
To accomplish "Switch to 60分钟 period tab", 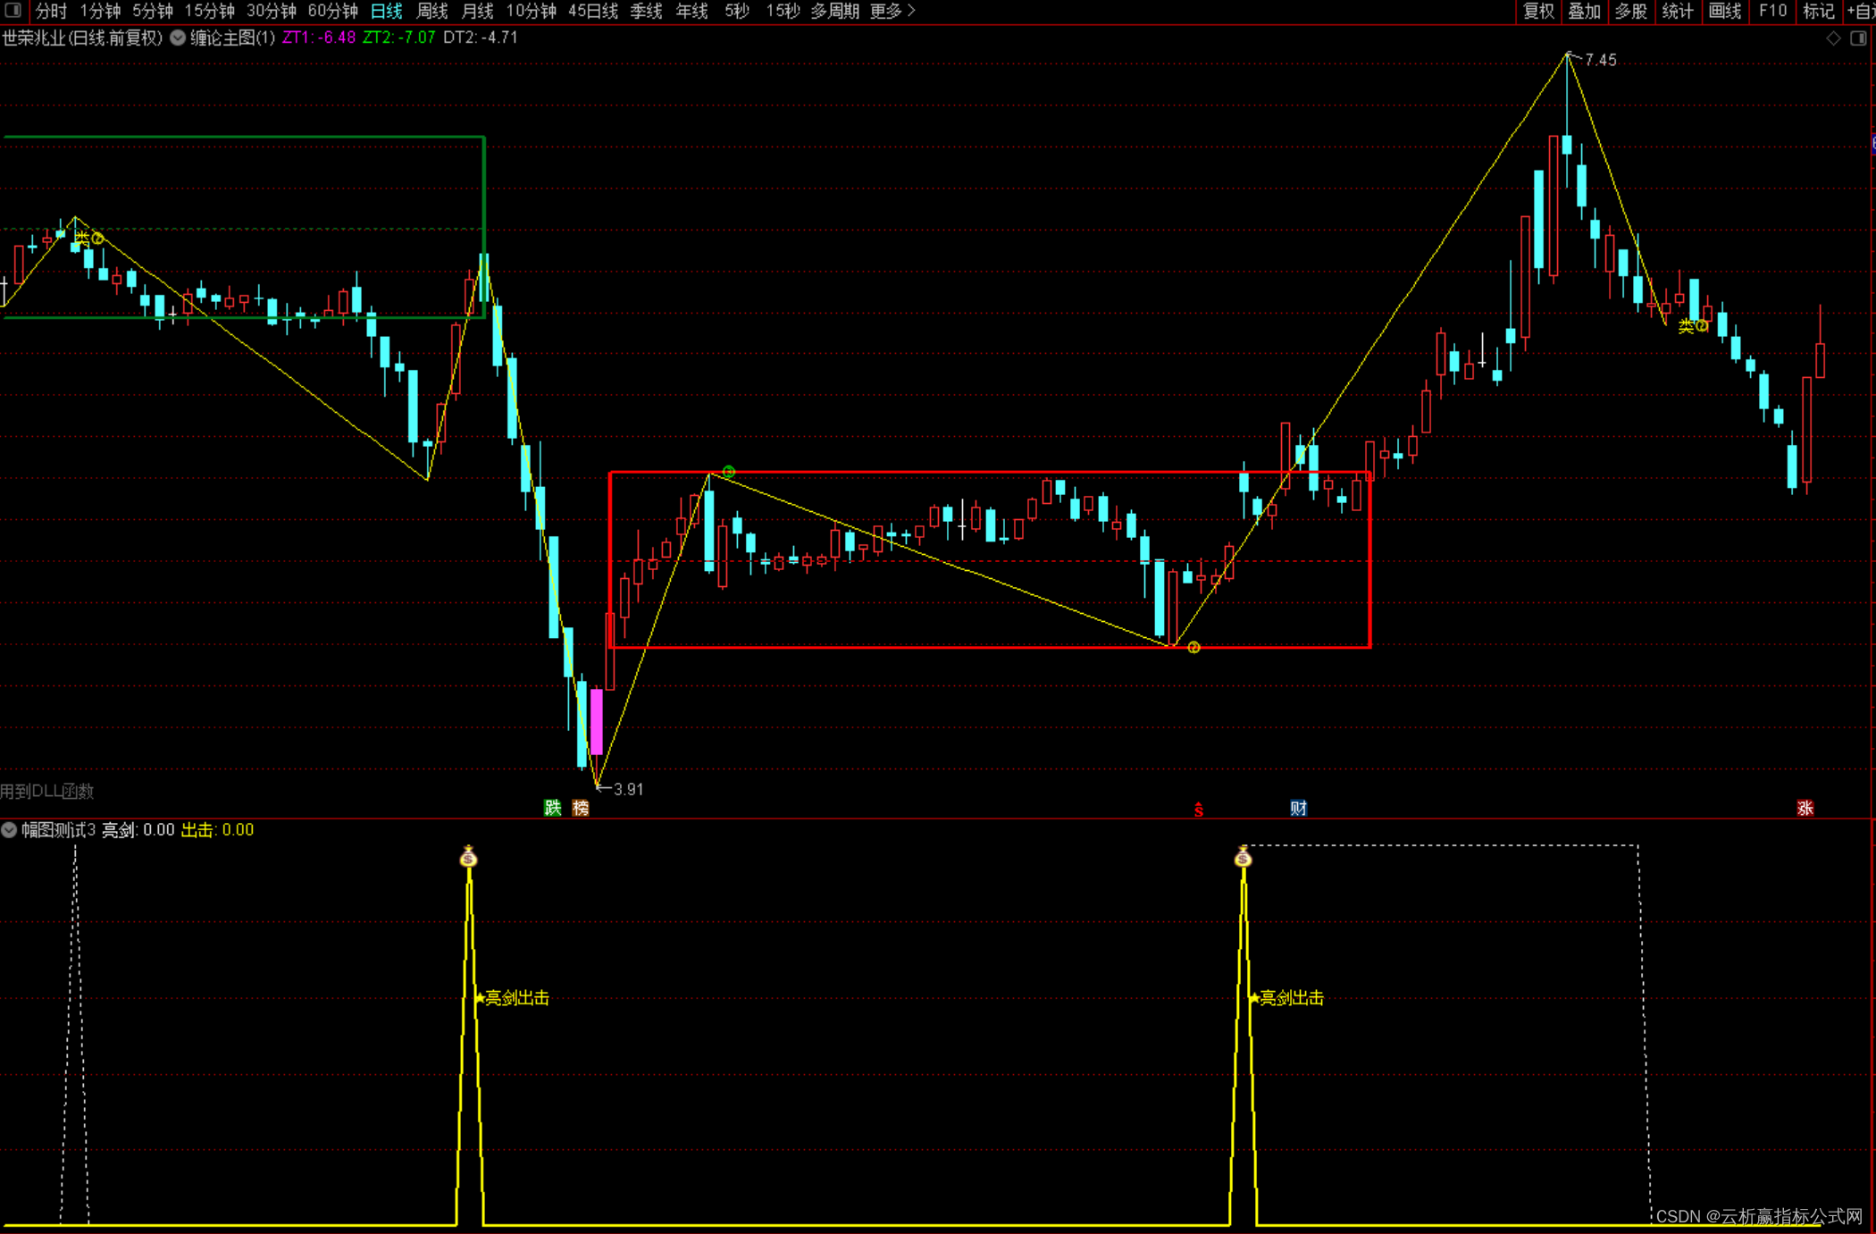I will (x=333, y=11).
